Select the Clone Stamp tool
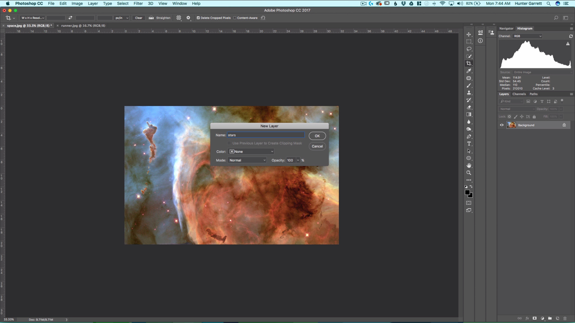Screen dimensions: 575x323 point(469,93)
